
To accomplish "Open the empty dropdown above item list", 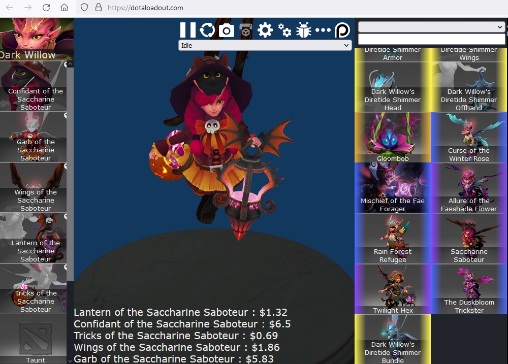I will tap(431, 27).
